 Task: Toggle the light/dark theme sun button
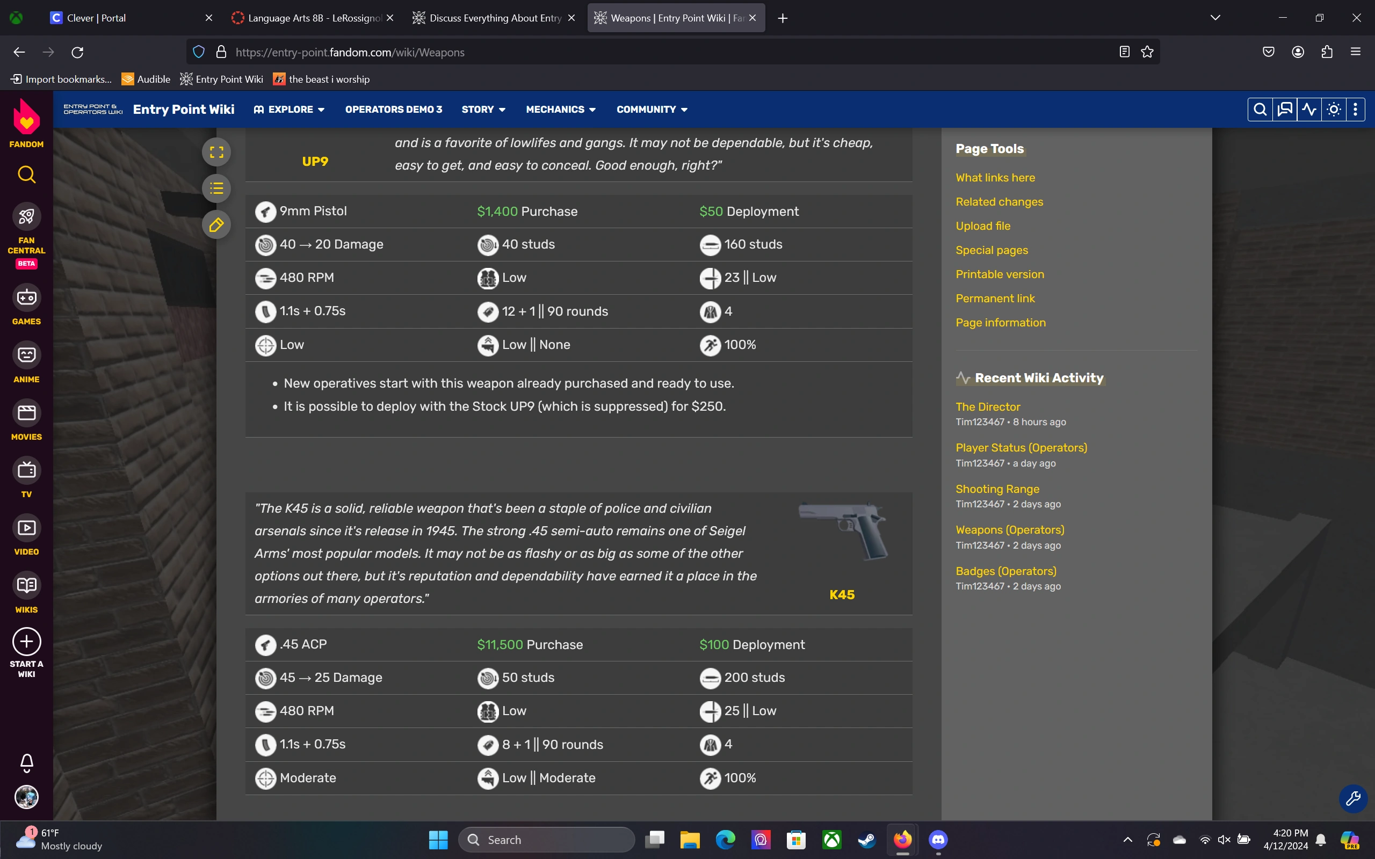click(1334, 109)
